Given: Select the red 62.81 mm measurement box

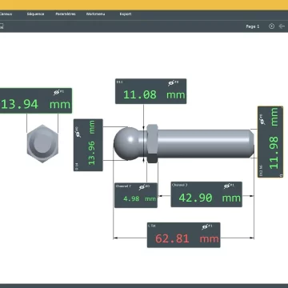Looking at the screenshot, I should (x=184, y=235).
